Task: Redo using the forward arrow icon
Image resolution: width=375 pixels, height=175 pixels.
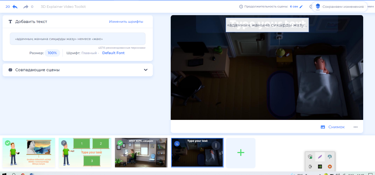Action: [x=26, y=7]
